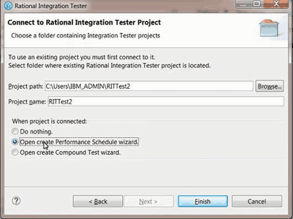The height and width of the screenshot is (219, 293).
Task: Click the wizard folder banner image
Action: (269, 28)
